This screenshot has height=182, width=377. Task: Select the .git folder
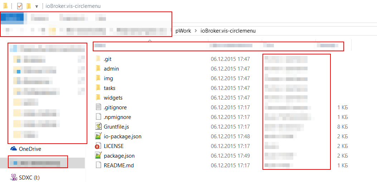tap(108, 59)
